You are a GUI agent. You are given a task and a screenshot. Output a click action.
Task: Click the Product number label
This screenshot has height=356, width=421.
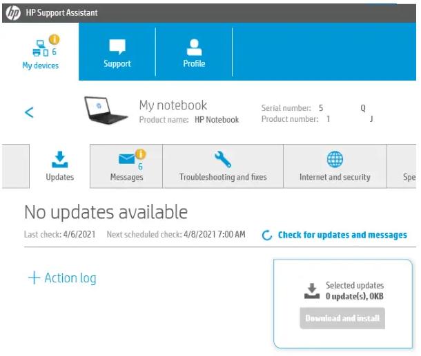pos(290,119)
